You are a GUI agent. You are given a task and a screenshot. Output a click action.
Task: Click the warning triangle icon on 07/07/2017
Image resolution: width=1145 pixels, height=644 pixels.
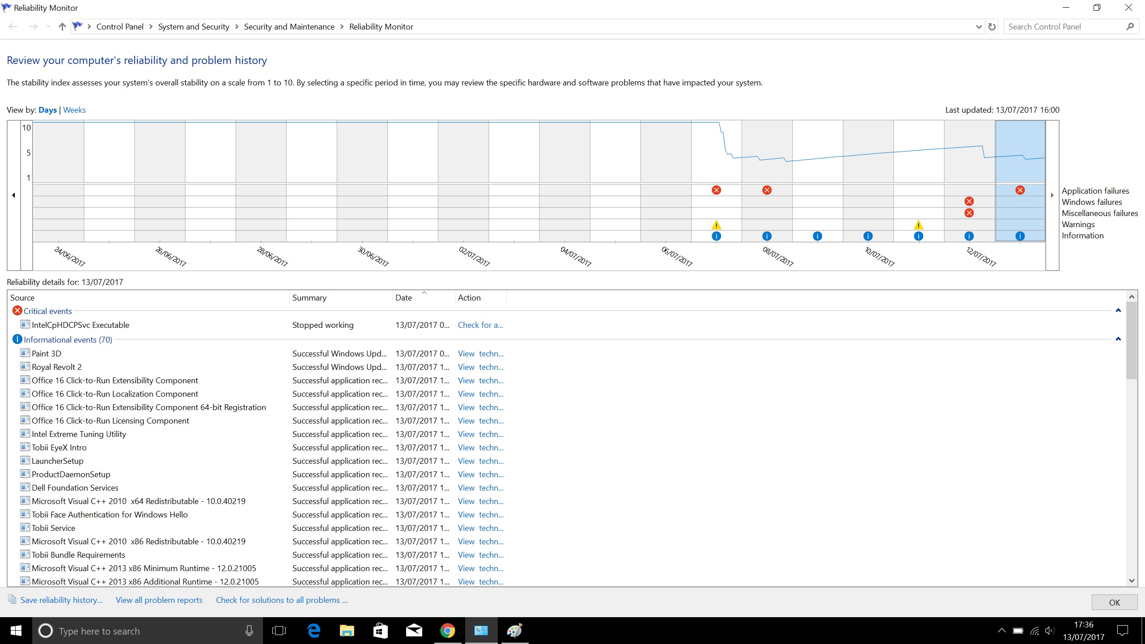point(717,225)
